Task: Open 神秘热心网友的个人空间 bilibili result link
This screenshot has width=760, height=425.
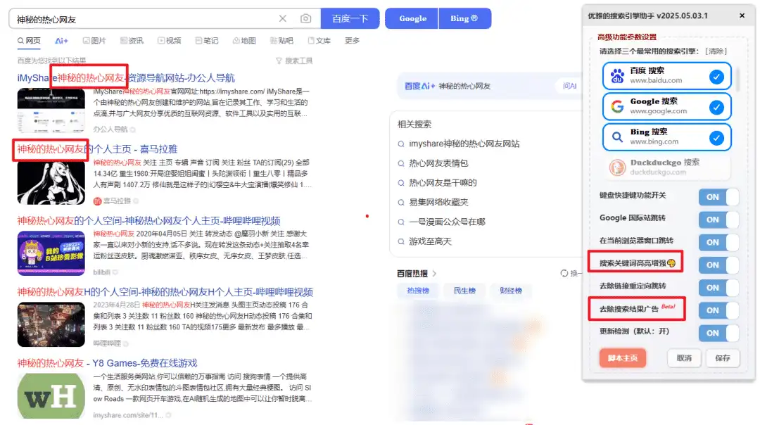Action: pyautogui.click(x=148, y=221)
